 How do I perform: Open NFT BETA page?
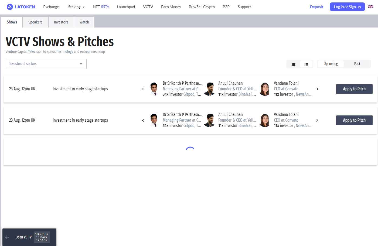pos(101,7)
